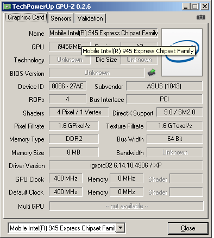Click the Multi GPU not available field
Image resolution: width=214 pixels, height=238 pixels.
(127, 206)
